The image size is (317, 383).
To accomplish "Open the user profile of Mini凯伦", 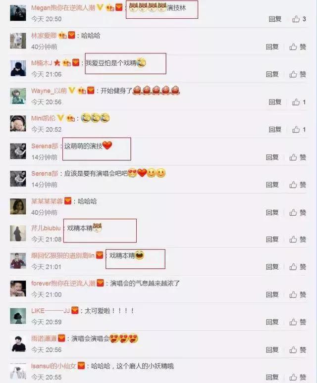I will pyautogui.click(x=43, y=118).
